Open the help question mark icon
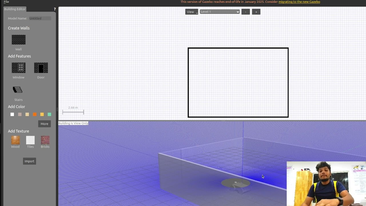This screenshot has width=366, height=206. click(x=55, y=9)
